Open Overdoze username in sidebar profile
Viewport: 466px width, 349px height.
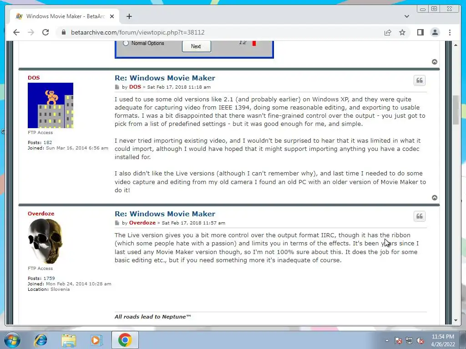[41, 214]
